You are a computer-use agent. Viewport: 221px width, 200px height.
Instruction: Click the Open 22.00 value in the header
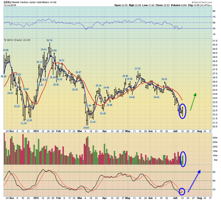[x=121, y=5]
